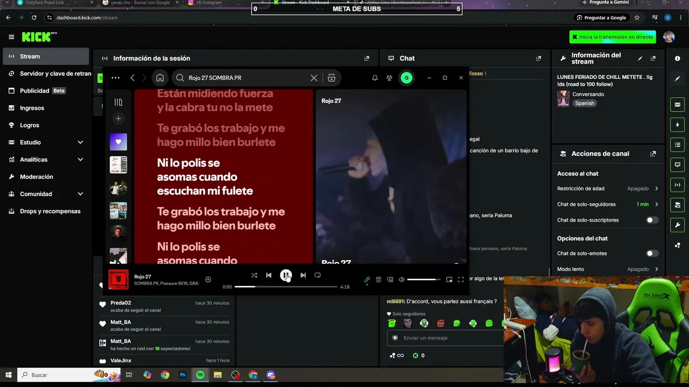Toggle Chat de solo-suscriptores switch
The width and height of the screenshot is (689, 387).
point(652,220)
